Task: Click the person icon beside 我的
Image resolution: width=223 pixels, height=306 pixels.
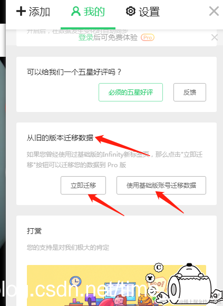Action: [76, 12]
